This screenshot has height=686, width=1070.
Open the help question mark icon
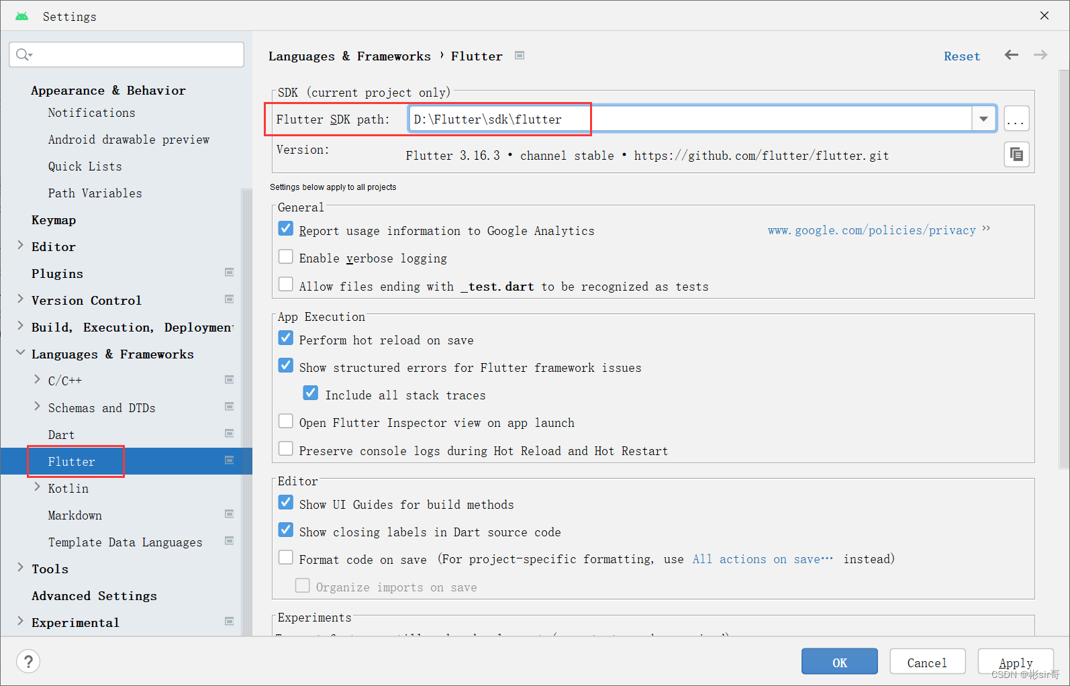point(28,662)
